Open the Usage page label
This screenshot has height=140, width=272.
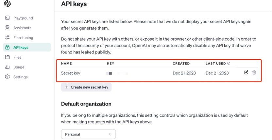tap(19, 67)
